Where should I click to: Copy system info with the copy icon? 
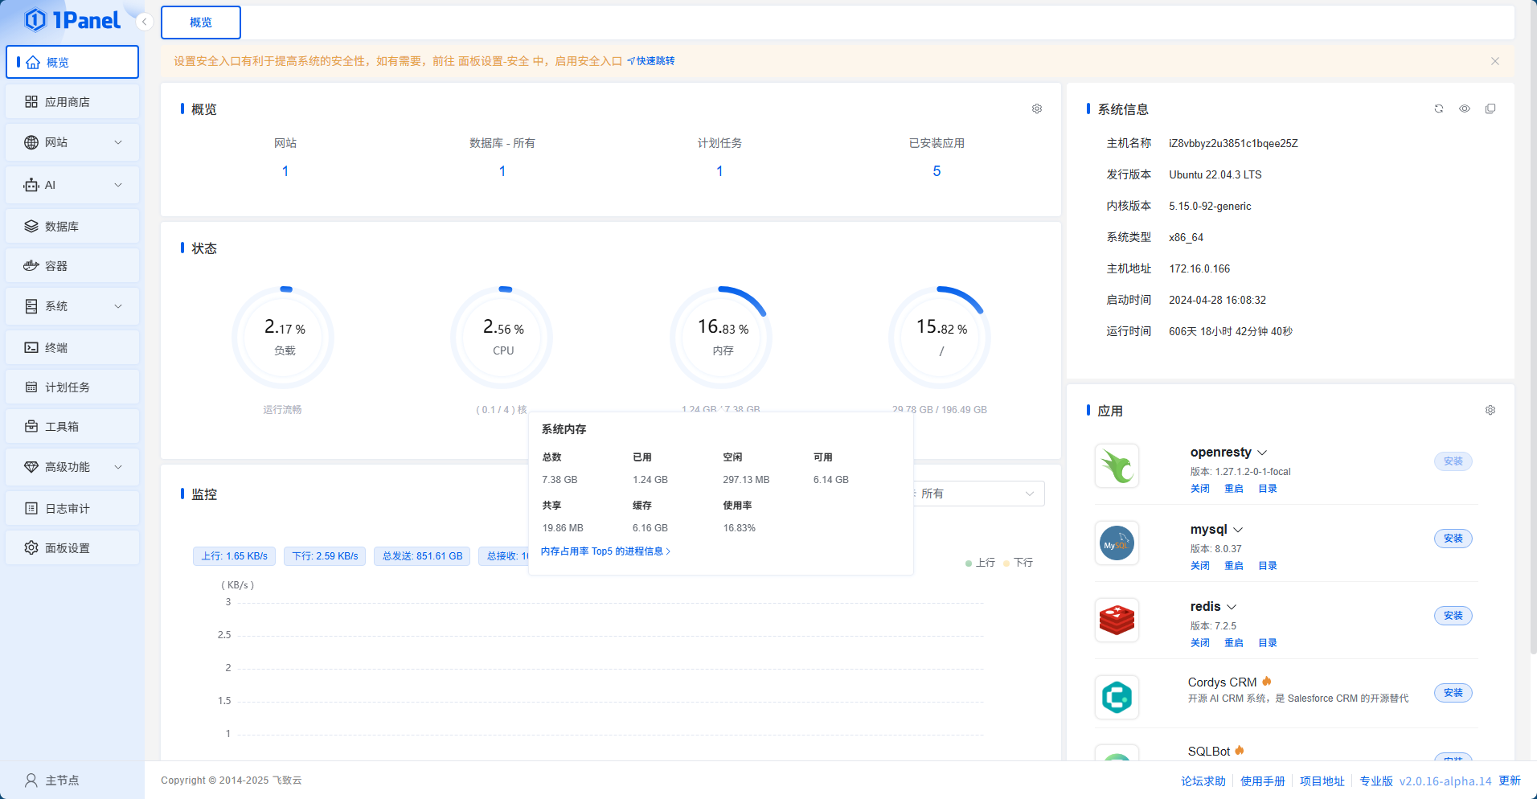pos(1490,109)
